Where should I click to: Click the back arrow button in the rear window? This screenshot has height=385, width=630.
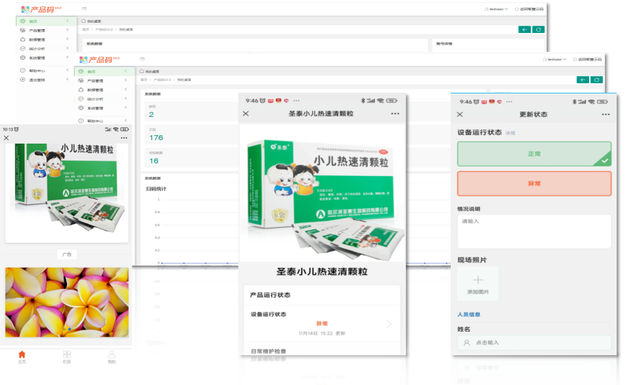point(524,29)
